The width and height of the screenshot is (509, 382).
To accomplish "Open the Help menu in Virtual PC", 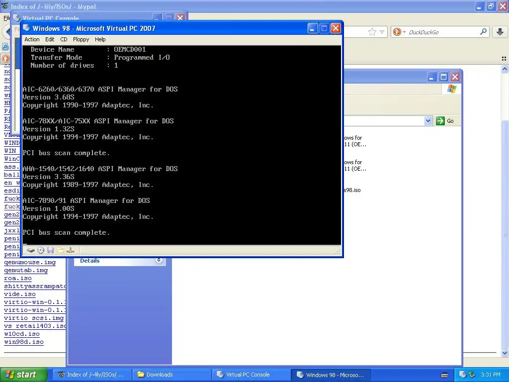I will (100, 39).
